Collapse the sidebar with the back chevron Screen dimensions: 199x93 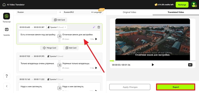(7, 86)
